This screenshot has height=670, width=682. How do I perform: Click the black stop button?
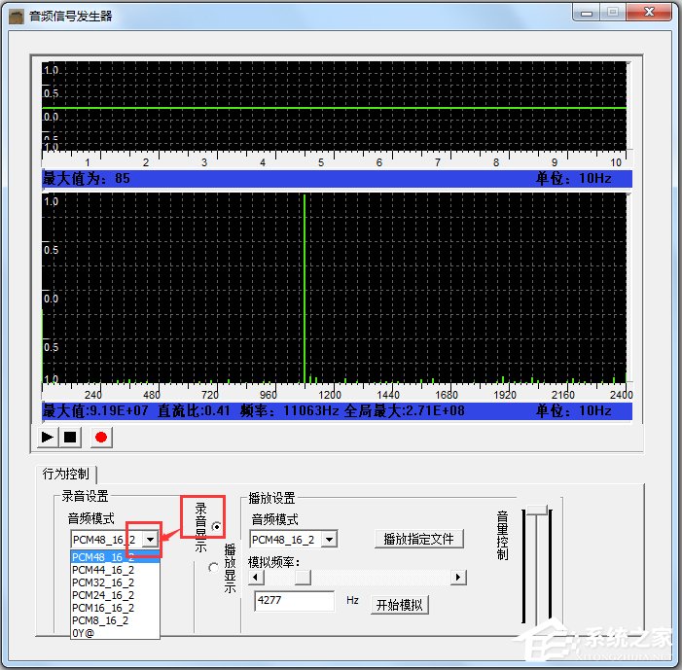pos(70,437)
